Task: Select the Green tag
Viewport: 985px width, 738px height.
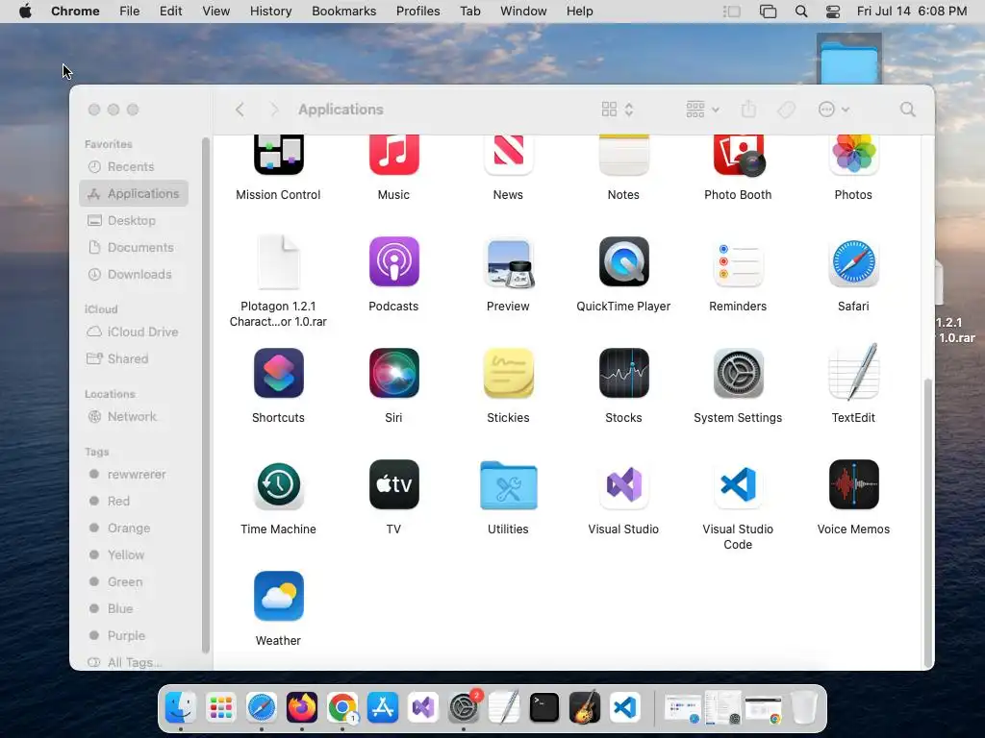Action: click(x=134, y=582)
